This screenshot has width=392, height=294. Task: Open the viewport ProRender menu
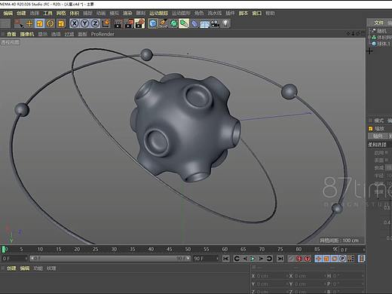pos(103,34)
